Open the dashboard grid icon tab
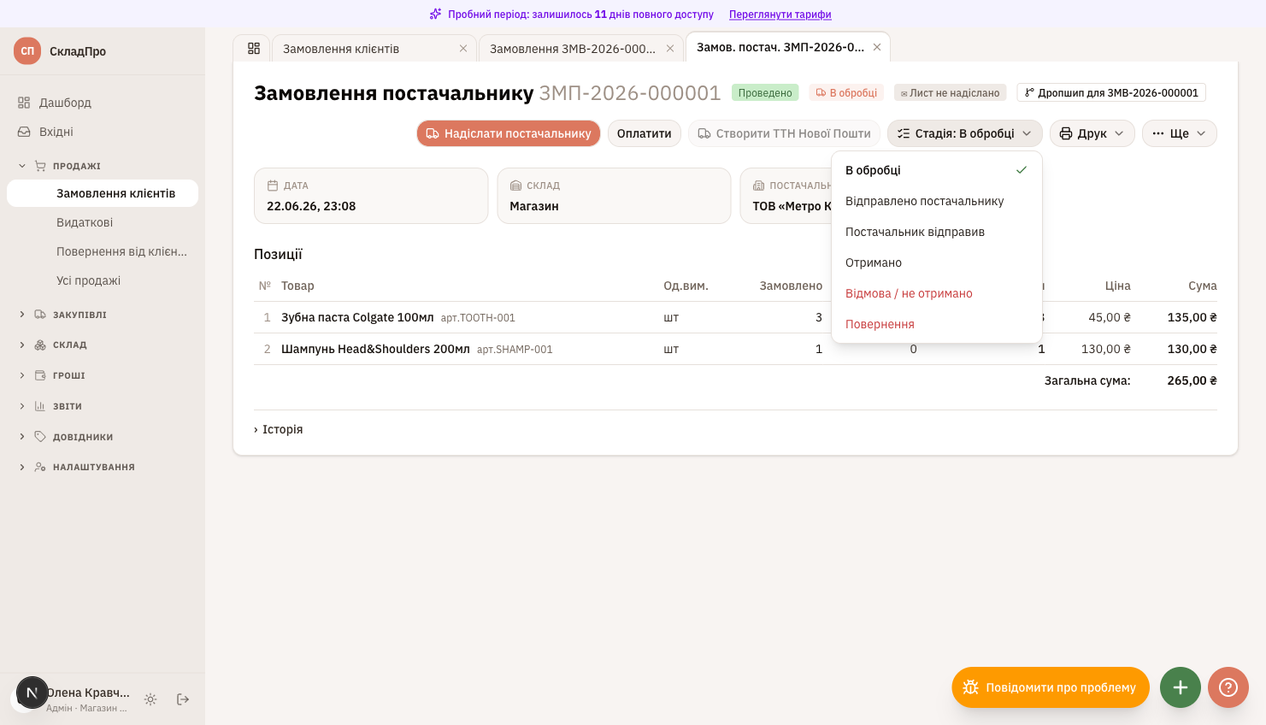Screen dimensions: 1266x725 coord(253,49)
